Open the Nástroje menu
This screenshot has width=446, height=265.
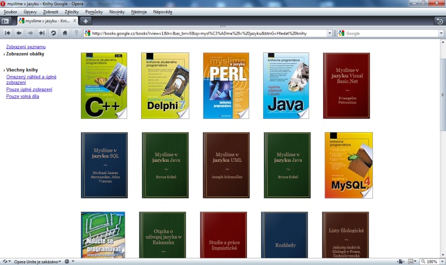point(139,12)
